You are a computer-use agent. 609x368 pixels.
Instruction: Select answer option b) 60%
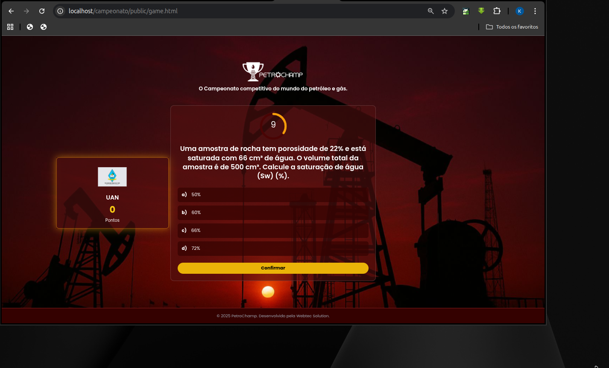(x=273, y=212)
